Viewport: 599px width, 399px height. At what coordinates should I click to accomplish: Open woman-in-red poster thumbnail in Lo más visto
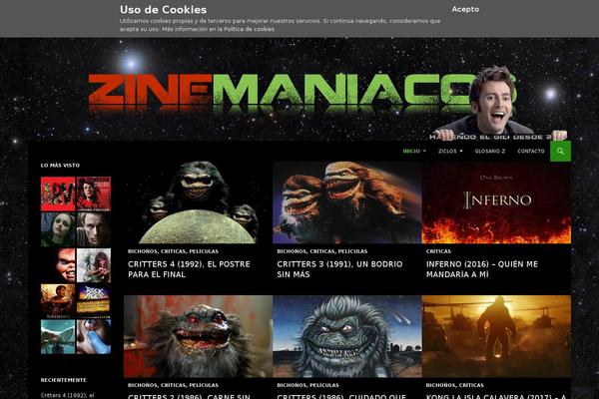94,194
